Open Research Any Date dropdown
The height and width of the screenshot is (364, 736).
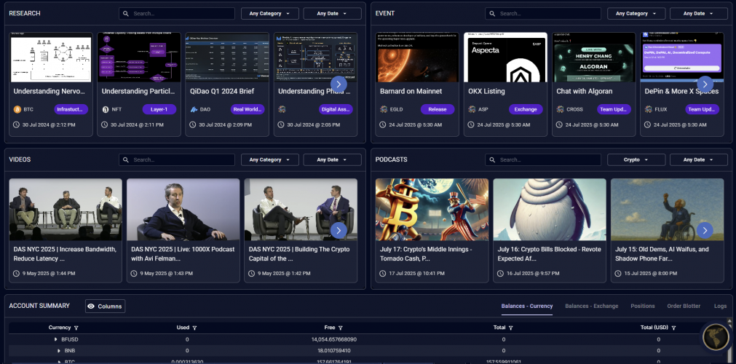click(332, 14)
